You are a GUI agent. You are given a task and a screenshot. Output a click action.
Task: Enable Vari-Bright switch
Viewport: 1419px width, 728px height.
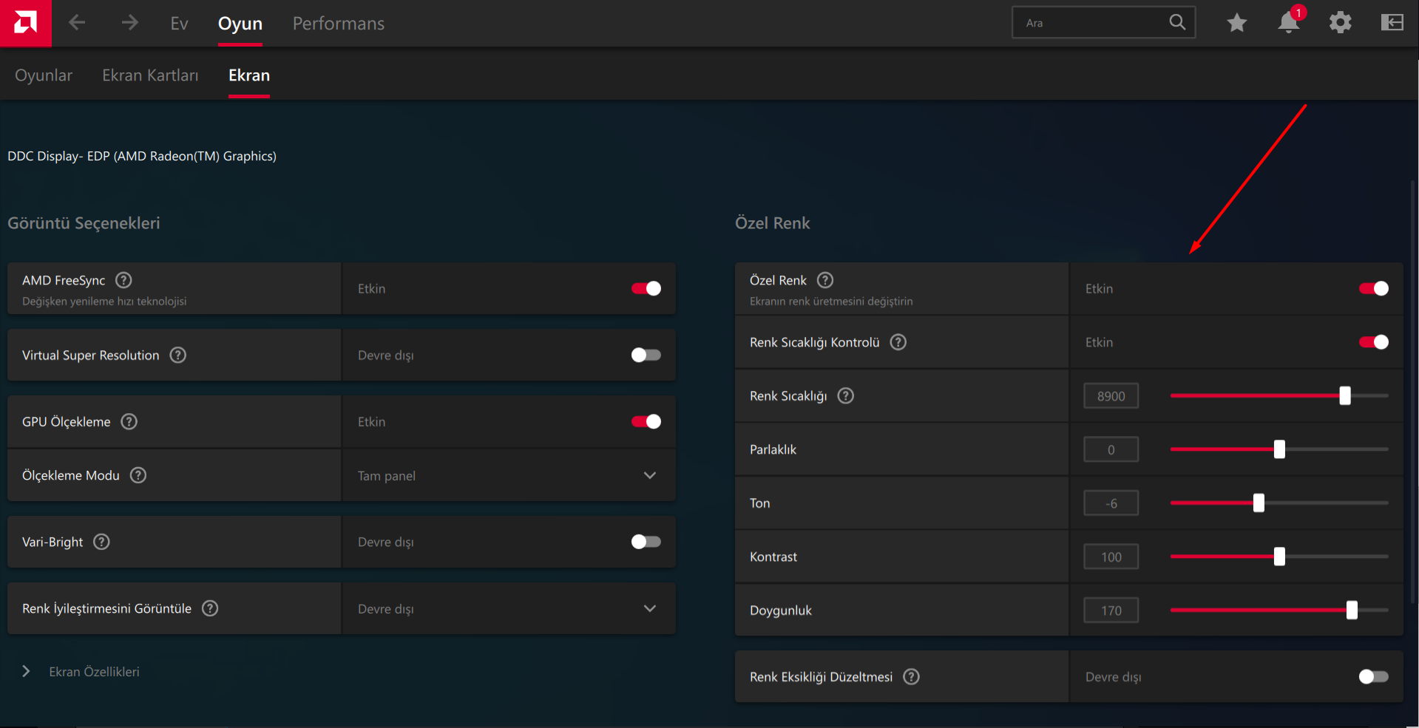pyautogui.click(x=646, y=542)
